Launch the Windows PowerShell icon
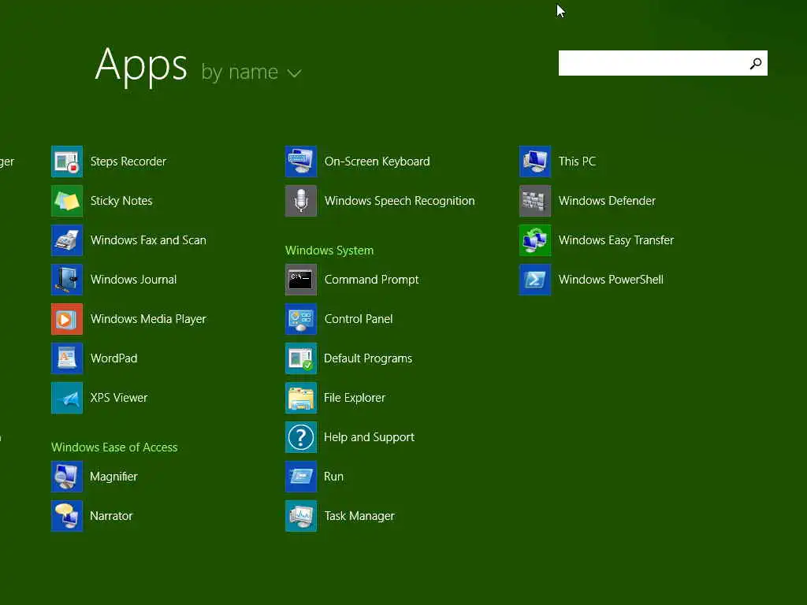The height and width of the screenshot is (605, 807). (535, 280)
